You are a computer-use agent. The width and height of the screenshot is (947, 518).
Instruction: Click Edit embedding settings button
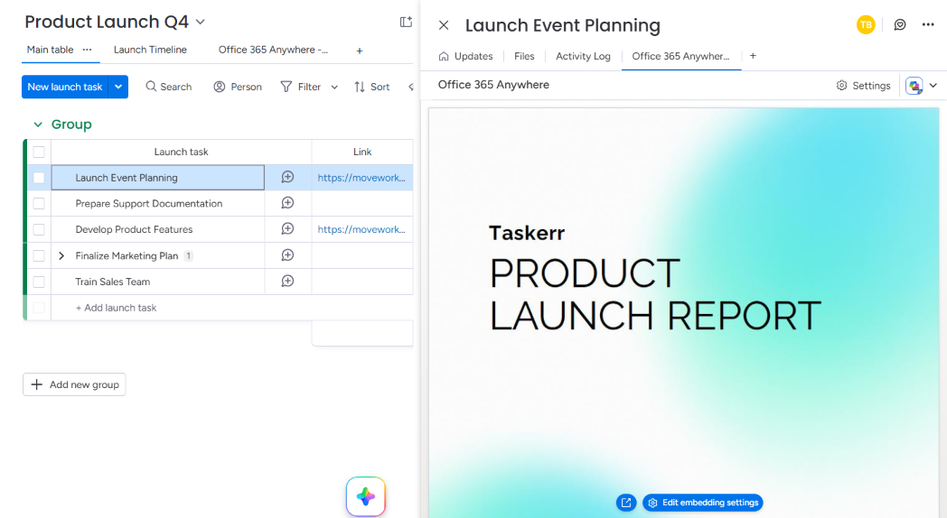[703, 503]
